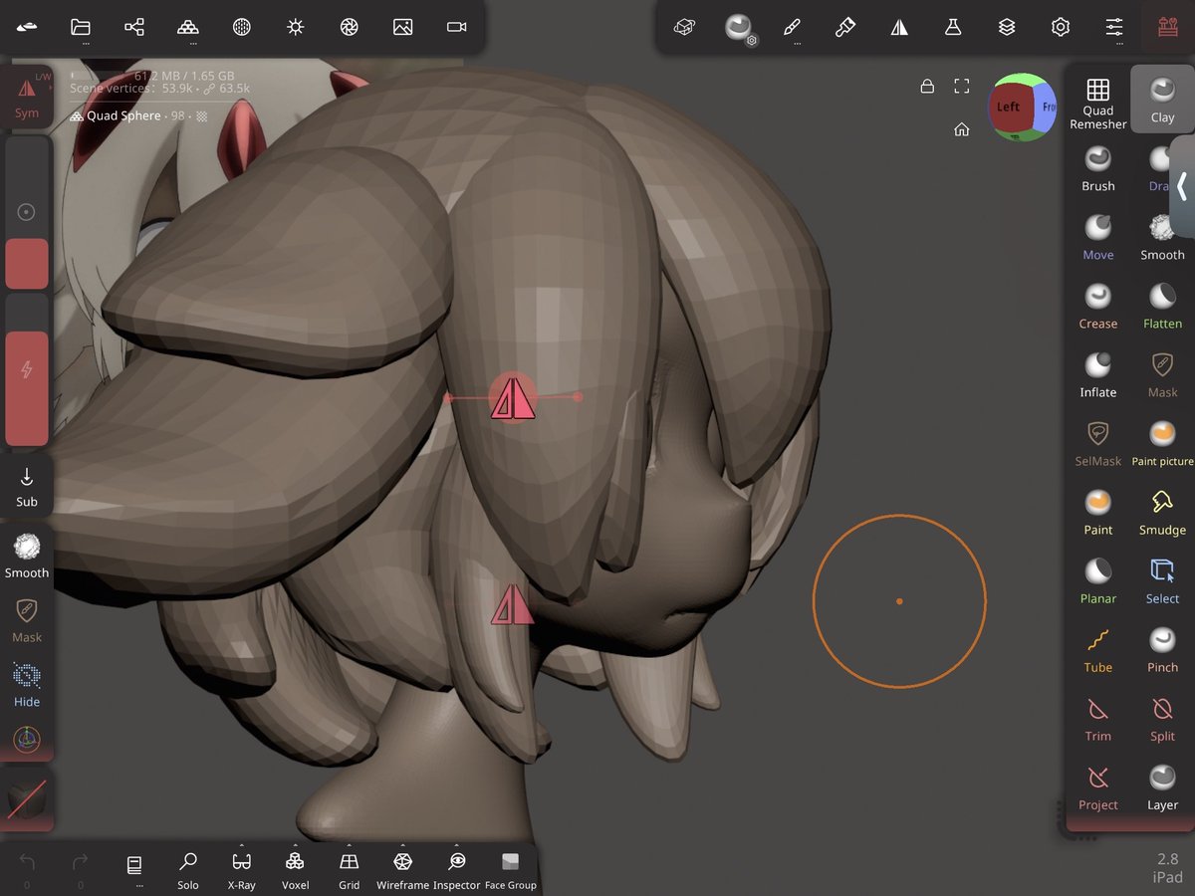Select the Tube tool
Screen dimensions: 1195x896
coord(1098,649)
